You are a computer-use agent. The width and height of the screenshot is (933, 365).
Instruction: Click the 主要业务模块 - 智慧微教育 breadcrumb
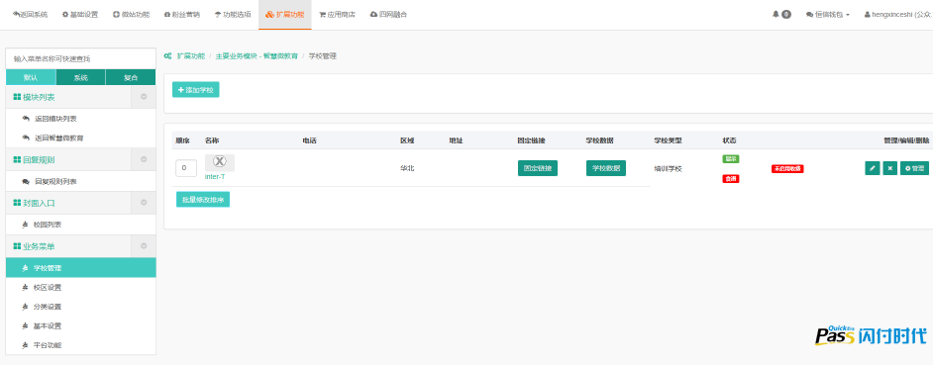click(x=257, y=55)
